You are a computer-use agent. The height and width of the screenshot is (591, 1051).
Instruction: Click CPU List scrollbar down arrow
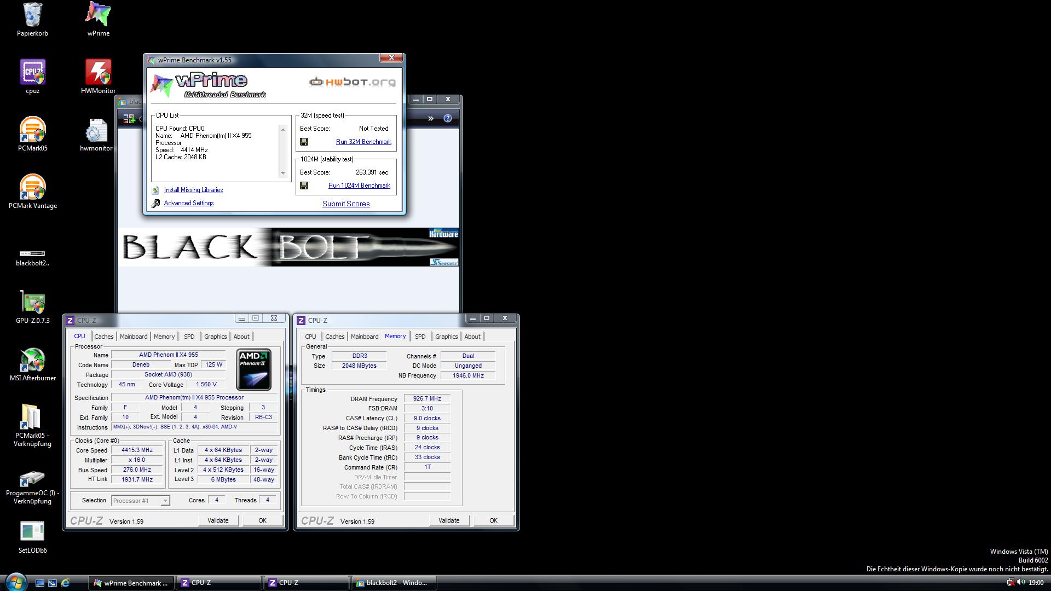tap(283, 173)
